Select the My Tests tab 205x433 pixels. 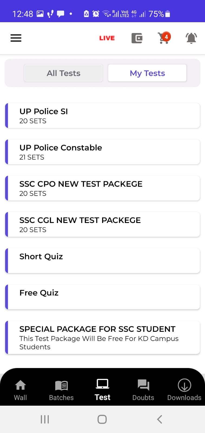147,73
